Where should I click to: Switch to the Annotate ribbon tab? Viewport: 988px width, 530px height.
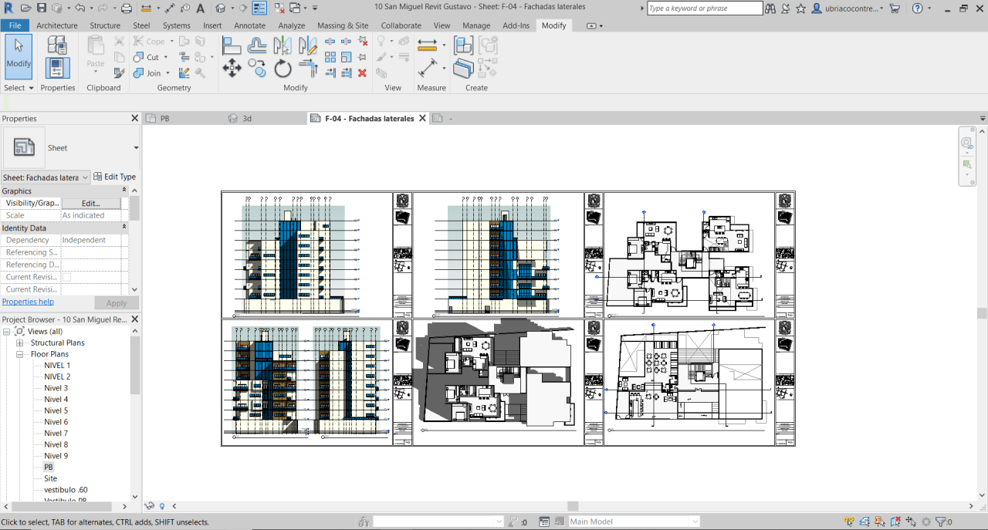click(x=249, y=25)
